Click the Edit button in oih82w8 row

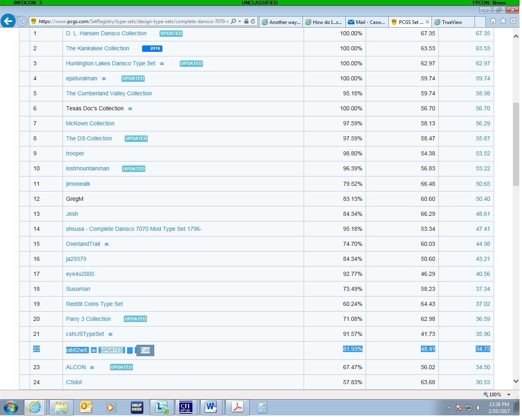145,350
